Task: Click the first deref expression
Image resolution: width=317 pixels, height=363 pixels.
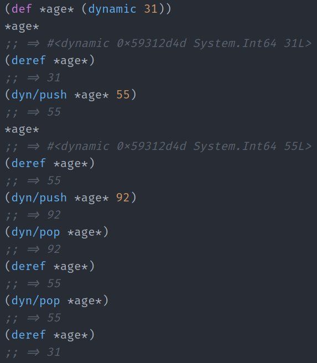Action: (50, 60)
